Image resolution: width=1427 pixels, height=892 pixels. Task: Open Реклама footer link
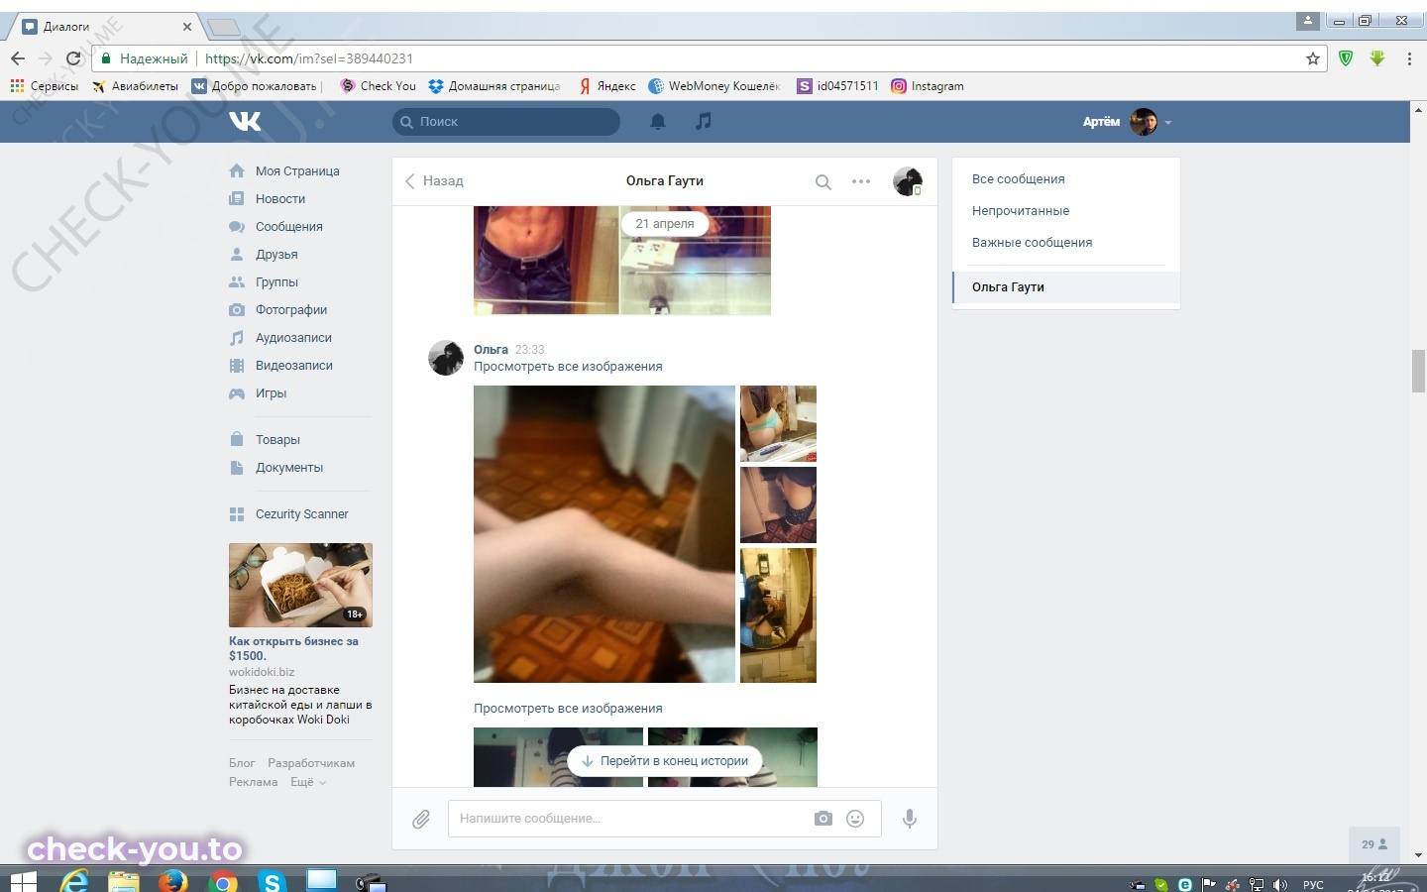pyautogui.click(x=253, y=782)
